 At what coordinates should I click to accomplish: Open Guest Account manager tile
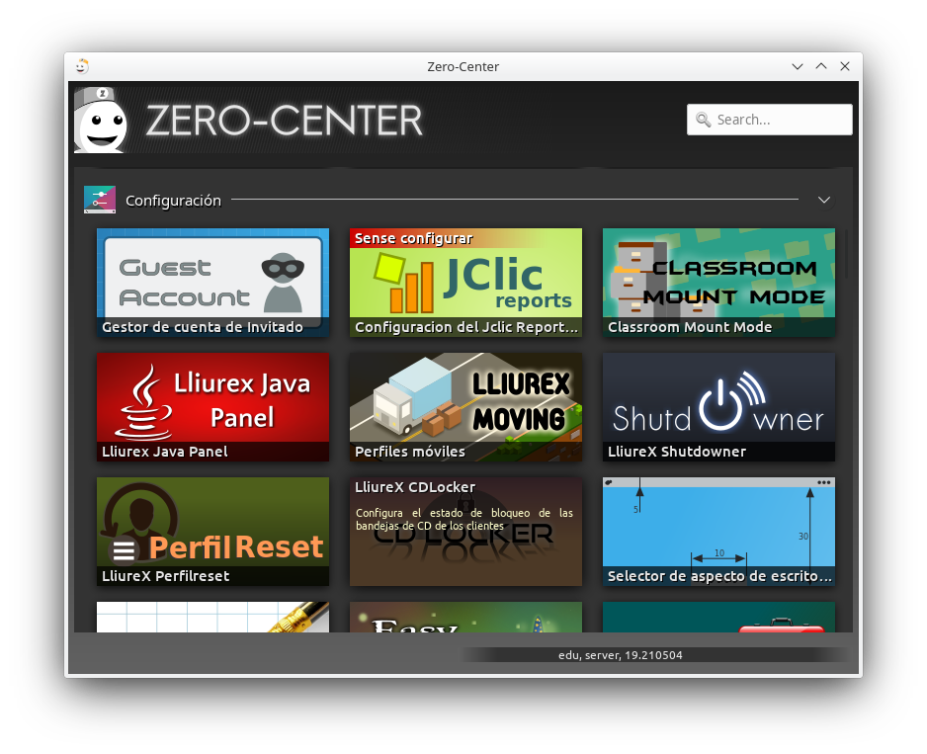coord(212,283)
